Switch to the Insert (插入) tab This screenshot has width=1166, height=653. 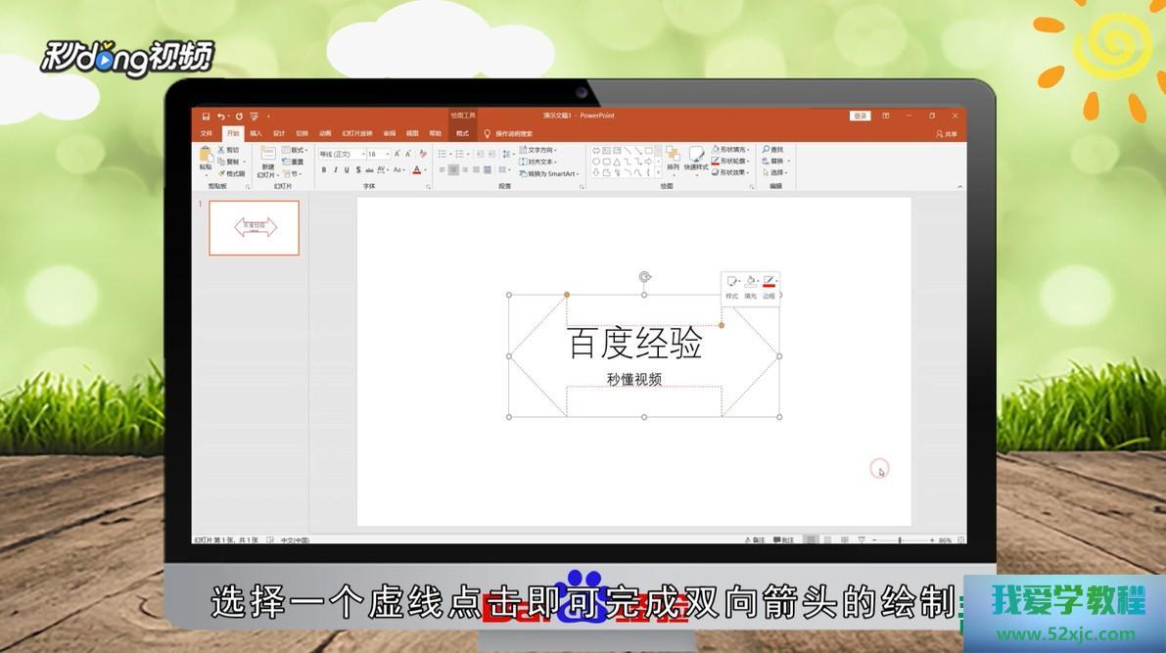pyautogui.click(x=256, y=133)
